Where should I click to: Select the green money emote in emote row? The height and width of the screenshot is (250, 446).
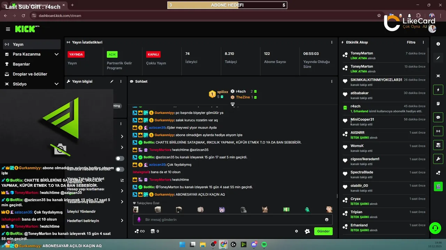coord(286,210)
